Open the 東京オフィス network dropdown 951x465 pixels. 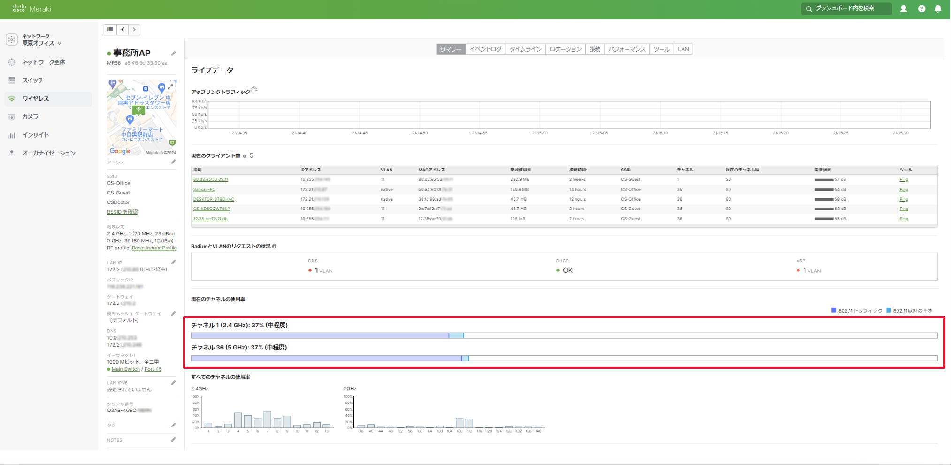(x=41, y=43)
